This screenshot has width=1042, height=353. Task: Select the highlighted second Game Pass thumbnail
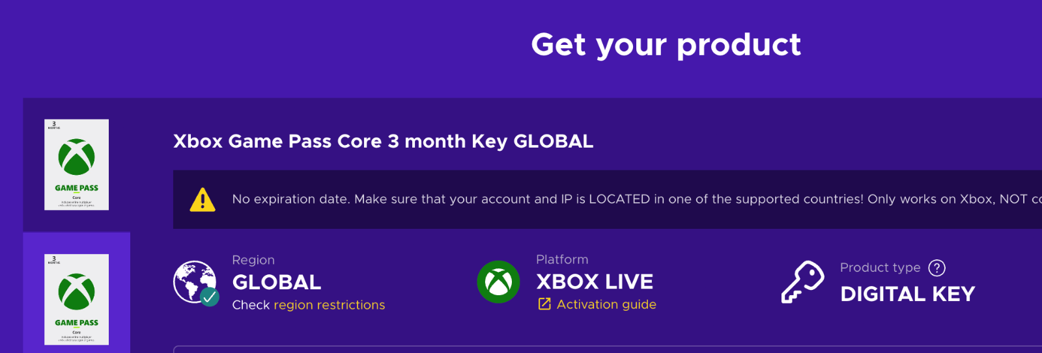click(76, 299)
